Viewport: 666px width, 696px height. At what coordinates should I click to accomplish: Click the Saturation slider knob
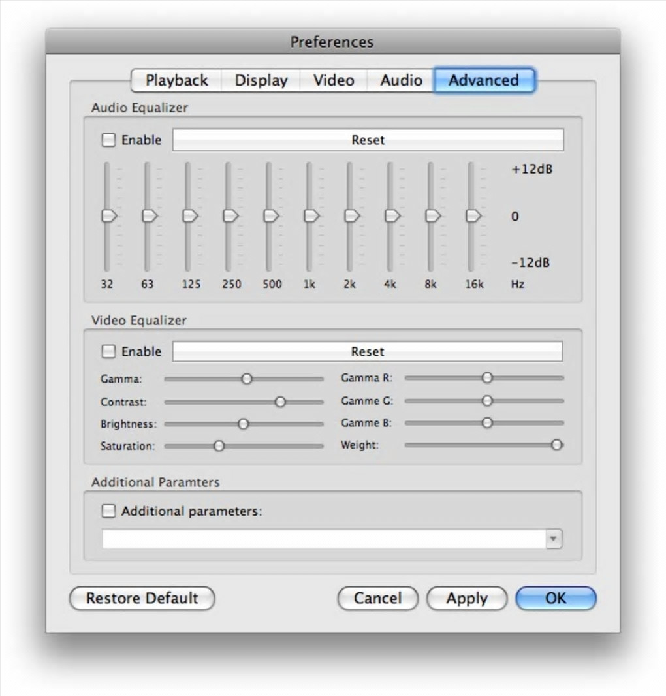pos(219,446)
